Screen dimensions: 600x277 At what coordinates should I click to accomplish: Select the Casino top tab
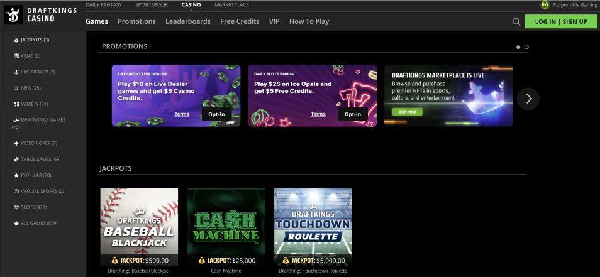tap(191, 5)
